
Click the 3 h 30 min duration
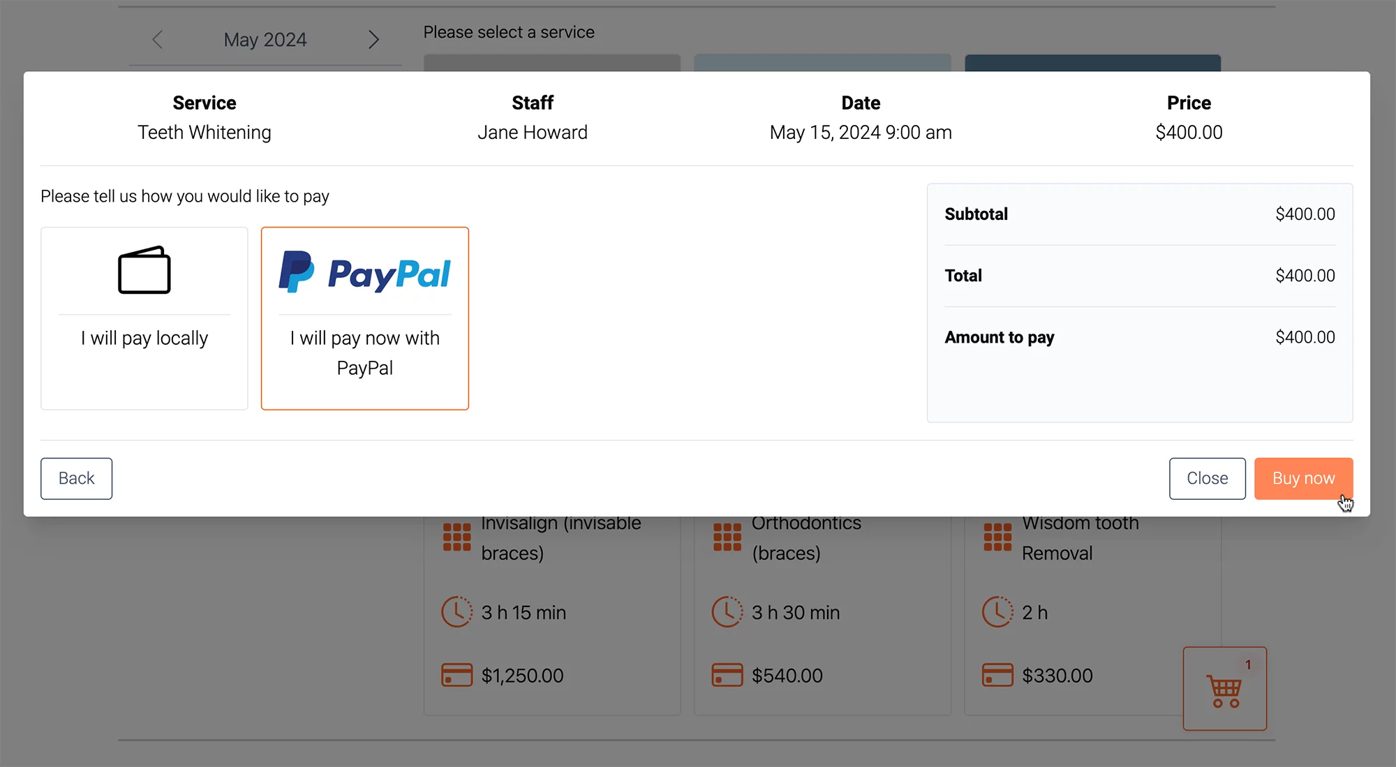[x=796, y=613]
